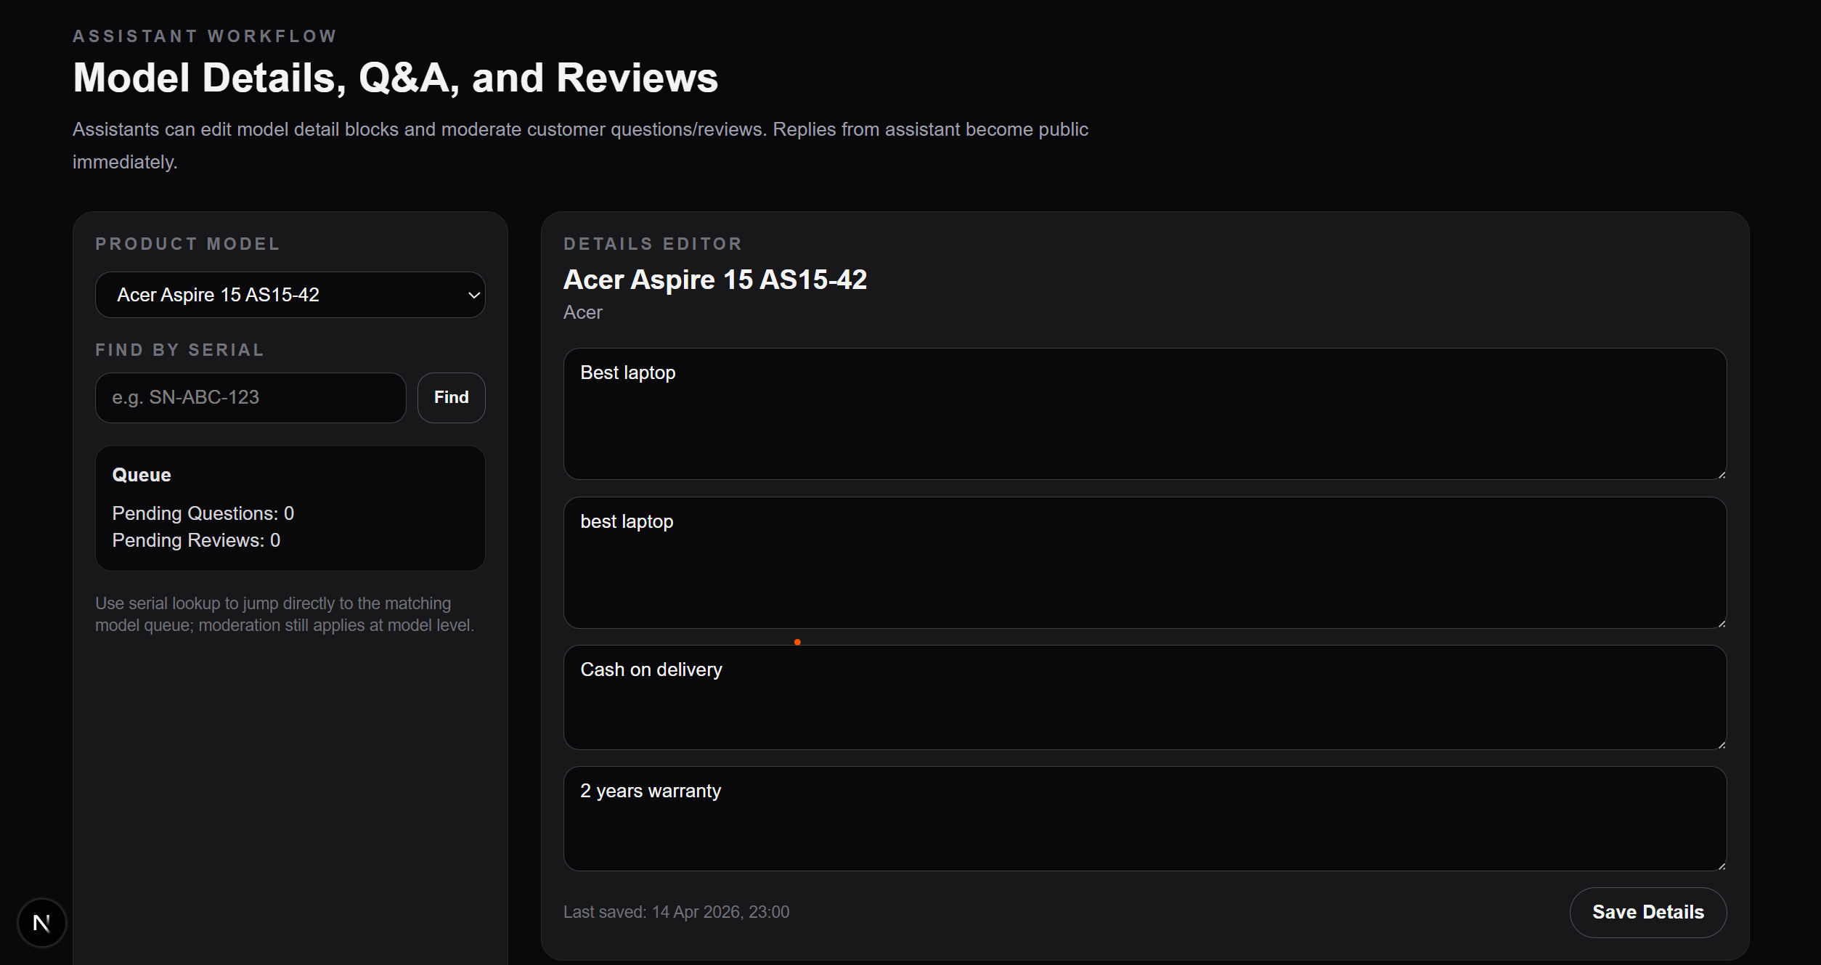Image resolution: width=1821 pixels, height=965 pixels.
Task: Click the Save Details button
Action: pyautogui.click(x=1647, y=912)
